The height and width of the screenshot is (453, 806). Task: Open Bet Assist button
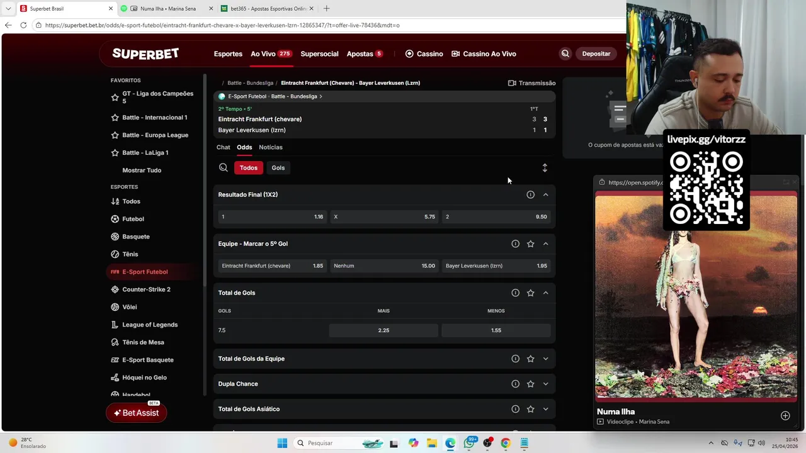pos(136,413)
